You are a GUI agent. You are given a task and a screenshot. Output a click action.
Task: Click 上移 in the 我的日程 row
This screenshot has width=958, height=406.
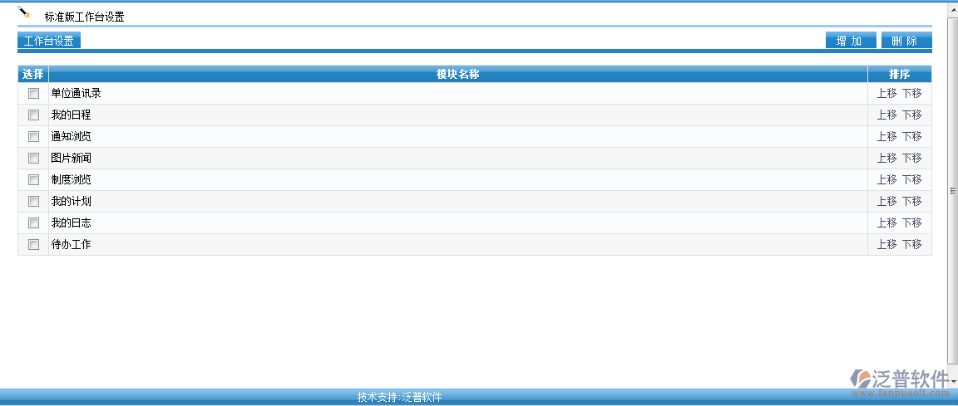pos(887,115)
